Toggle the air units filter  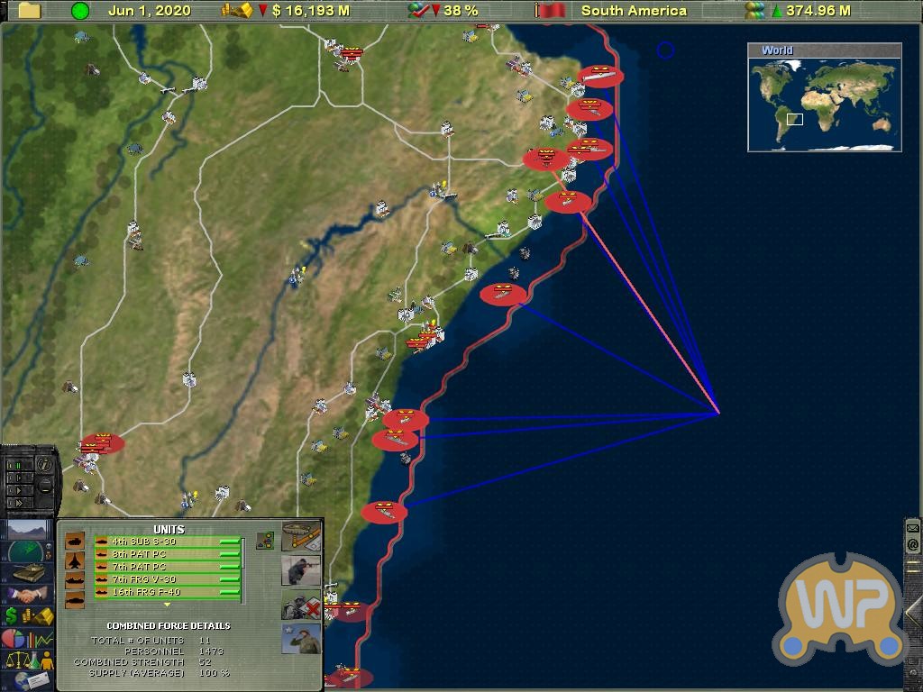[x=75, y=561]
